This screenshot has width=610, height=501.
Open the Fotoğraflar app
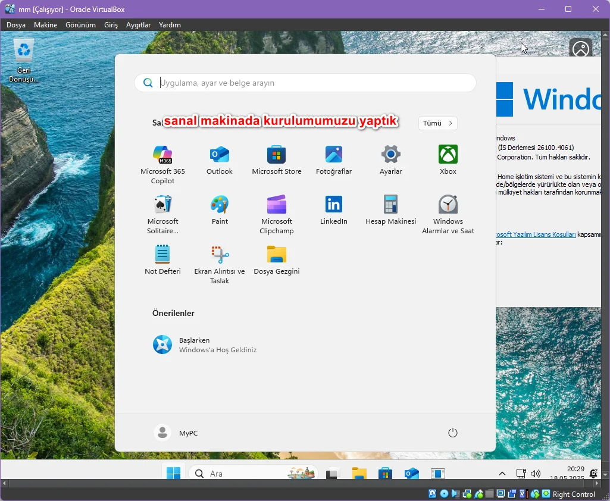pyautogui.click(x=334, y=159)
